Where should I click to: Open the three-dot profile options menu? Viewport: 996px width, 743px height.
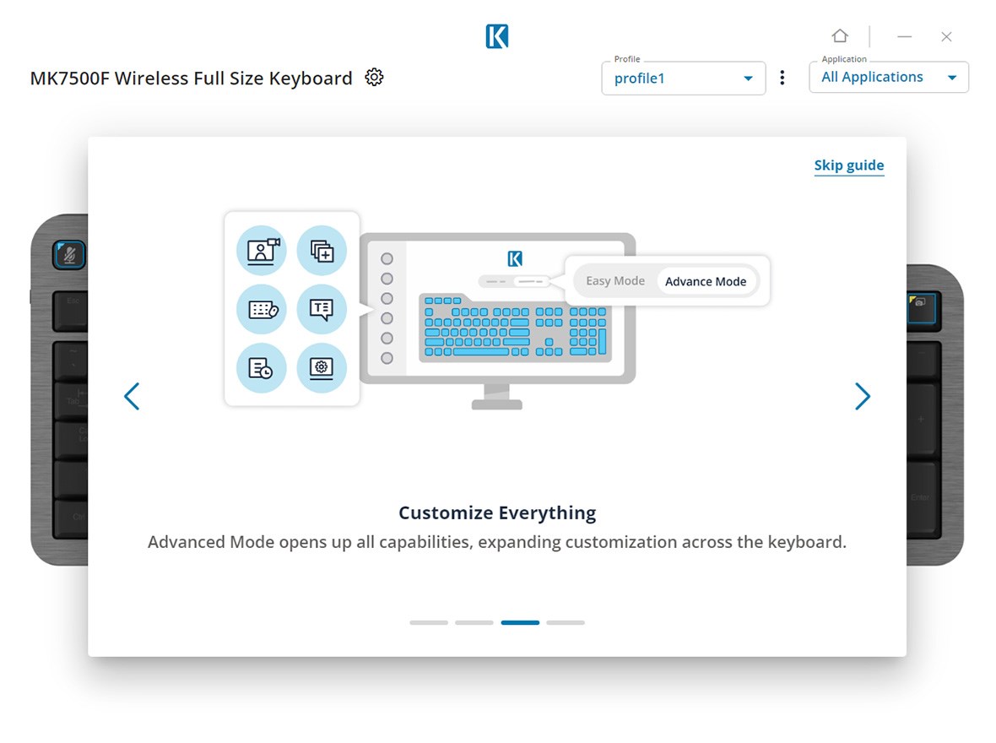pyautogui.click(x=782, y=78)
